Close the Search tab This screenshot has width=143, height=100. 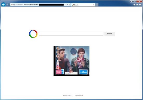pyautogui.click(x=94, y=5)
